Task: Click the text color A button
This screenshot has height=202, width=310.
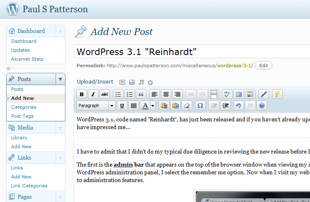Action: 145,106
